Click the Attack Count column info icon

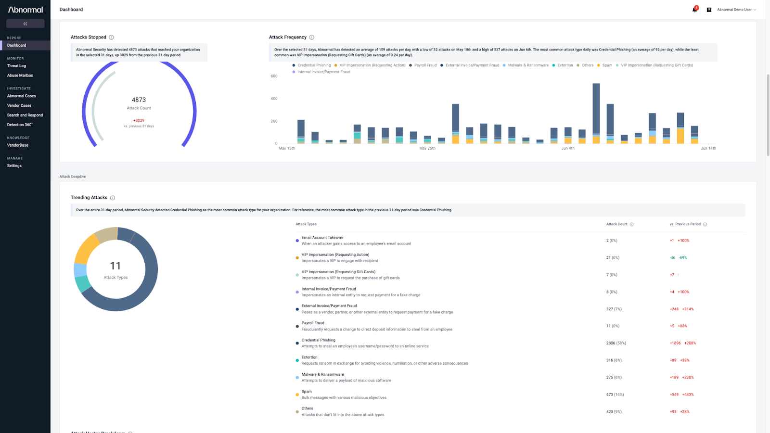pos(631,224)
